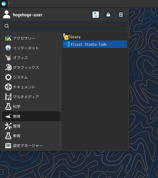
Task: Click the trowel icon beside 開発
Action: pyautogui.click(x=8, y=116)
